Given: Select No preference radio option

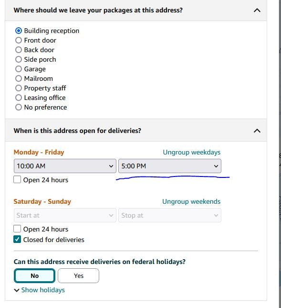Looking at the screenshot, I should [19, 107].
